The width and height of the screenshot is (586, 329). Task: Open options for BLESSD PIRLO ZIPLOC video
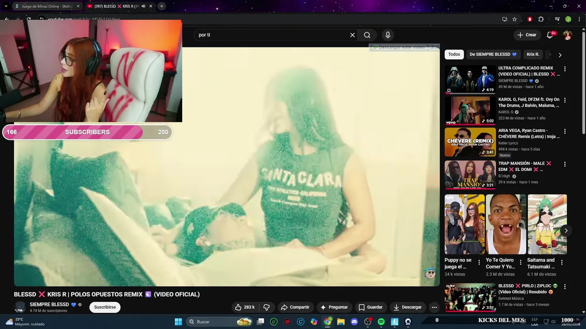pos(564,287)
